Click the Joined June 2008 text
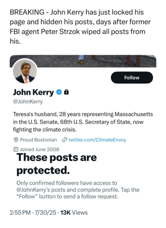Screen dimensions: 166x228 click(x=40, y=149)
